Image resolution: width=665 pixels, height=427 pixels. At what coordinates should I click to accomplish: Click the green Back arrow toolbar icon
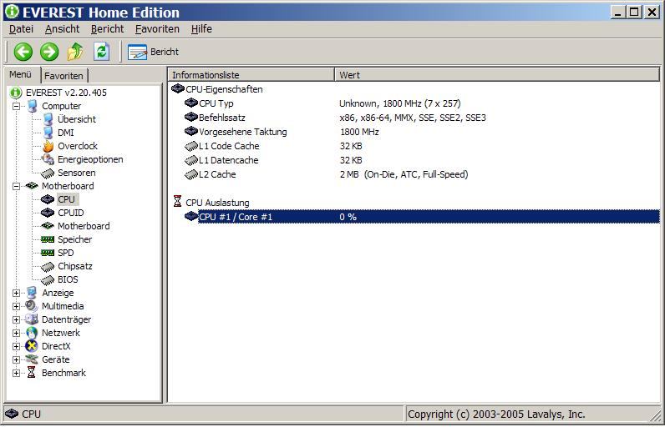23,52
